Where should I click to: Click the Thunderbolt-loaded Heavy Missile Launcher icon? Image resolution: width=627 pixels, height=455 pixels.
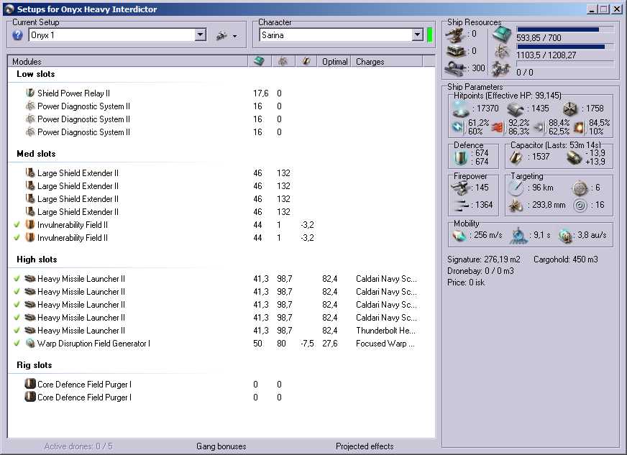pyautogui.click(x=30, y=330)
